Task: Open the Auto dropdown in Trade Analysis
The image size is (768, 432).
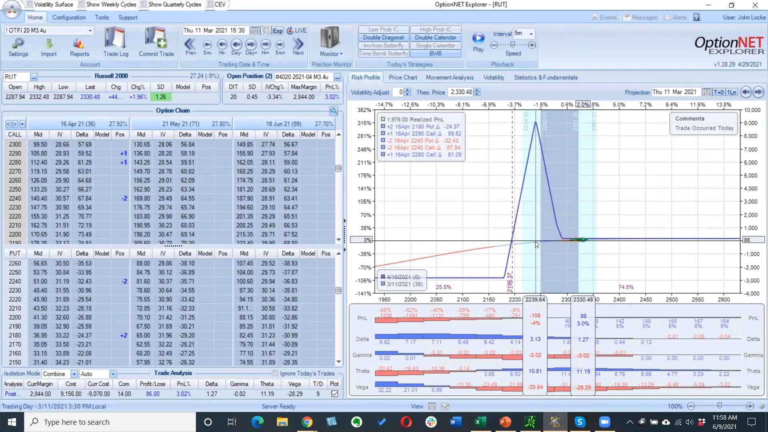Action: 113,374
